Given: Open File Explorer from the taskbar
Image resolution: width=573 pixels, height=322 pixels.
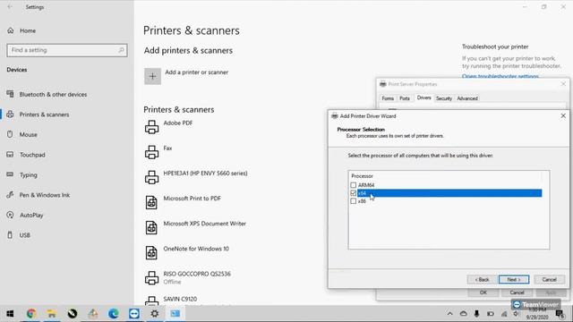Looking at the screenshot, I should [x=52, y=314].
